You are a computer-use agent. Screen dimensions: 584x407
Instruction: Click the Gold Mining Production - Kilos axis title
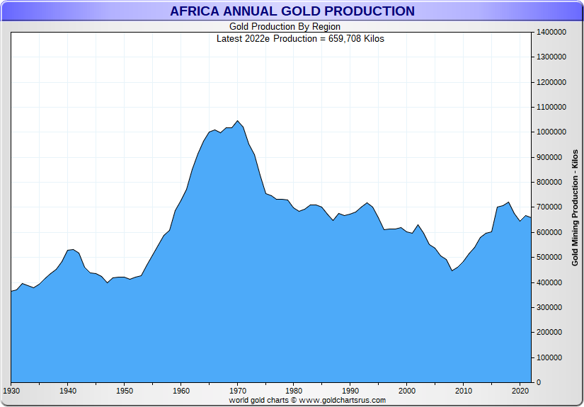pos(575,208)
